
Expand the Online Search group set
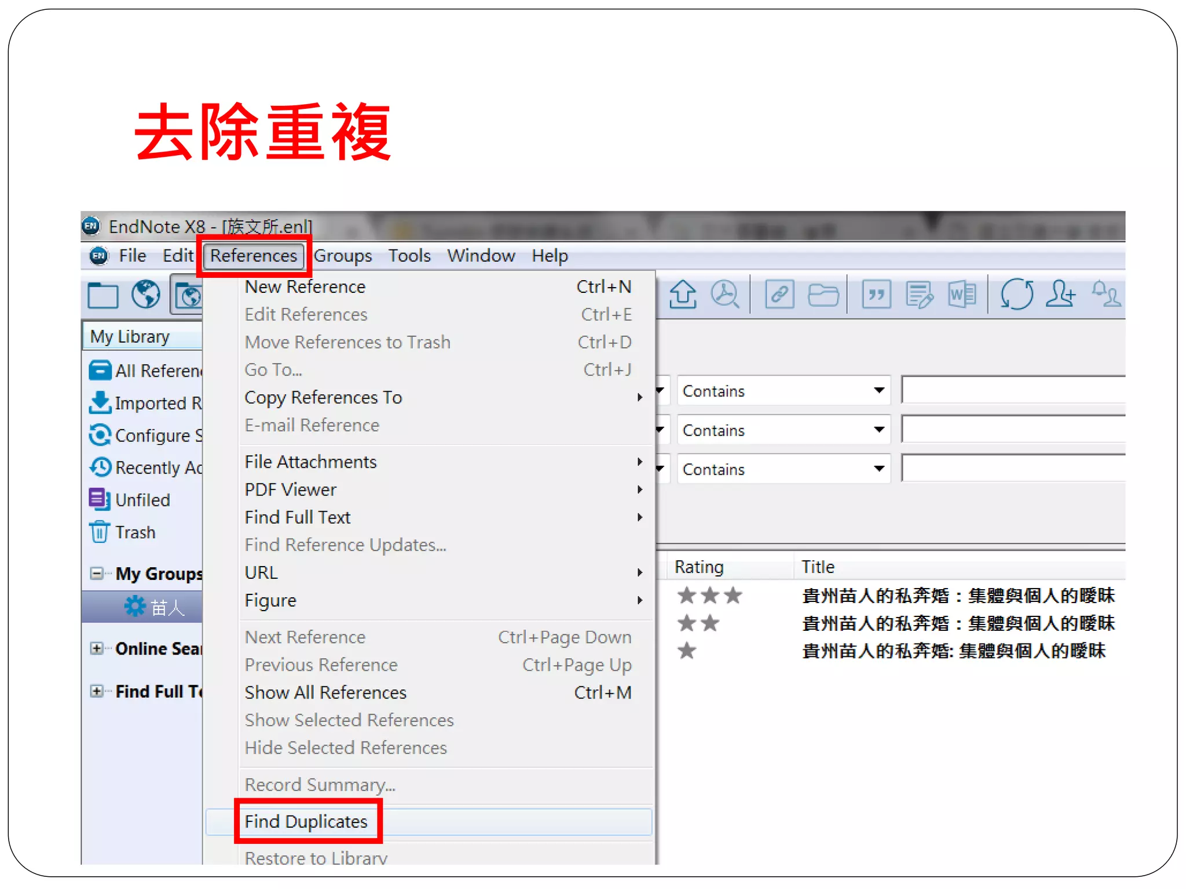[x=97, y=648]
